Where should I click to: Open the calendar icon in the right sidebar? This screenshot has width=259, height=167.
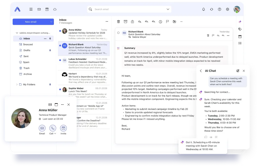click(x=240, y=36)
